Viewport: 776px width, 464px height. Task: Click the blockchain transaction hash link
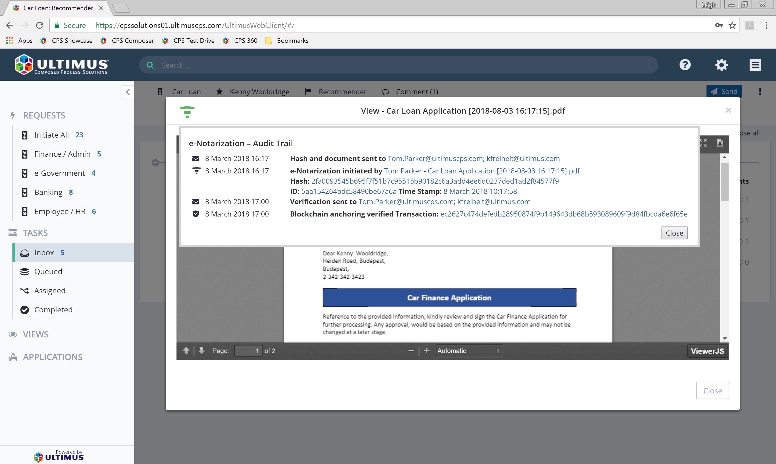pos(564,214)
